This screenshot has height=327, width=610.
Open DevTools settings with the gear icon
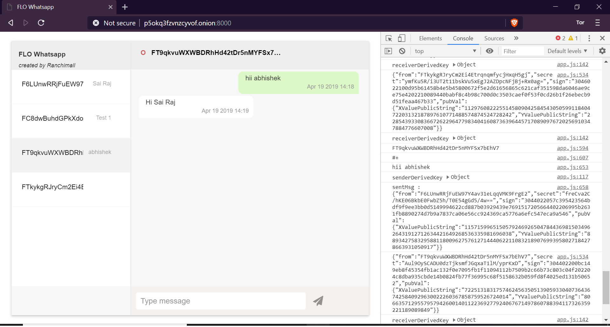coord(602,51)
